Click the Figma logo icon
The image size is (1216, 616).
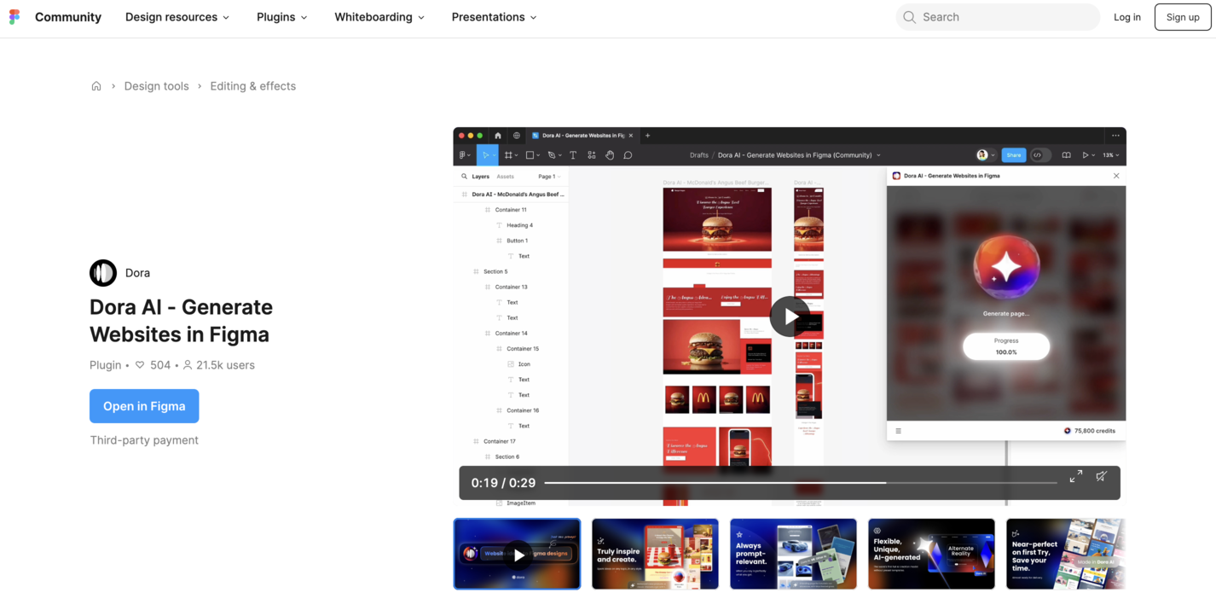pyautogui.click(x=14, y=17)
